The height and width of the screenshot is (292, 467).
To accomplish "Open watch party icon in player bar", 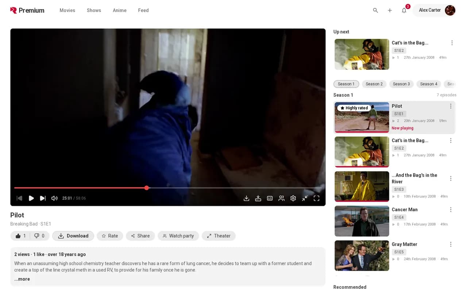I will [x=282, y=198].
